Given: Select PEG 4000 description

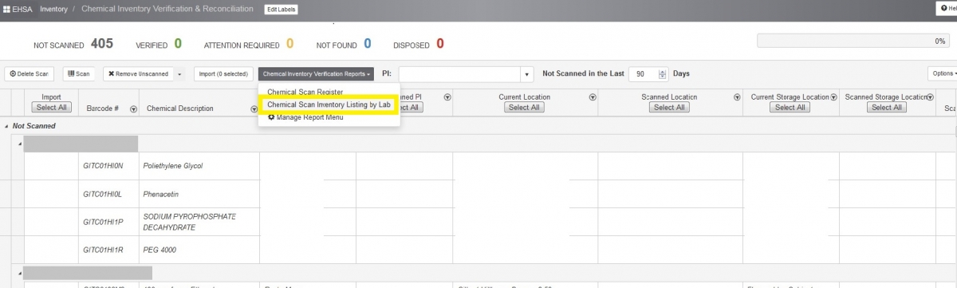Looking at the screenshot, I should click(159, 250).
